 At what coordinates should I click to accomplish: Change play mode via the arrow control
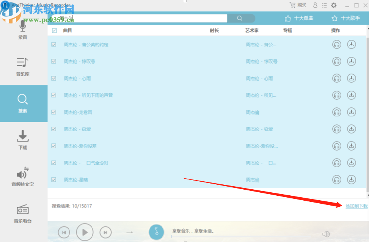[129, 232]
